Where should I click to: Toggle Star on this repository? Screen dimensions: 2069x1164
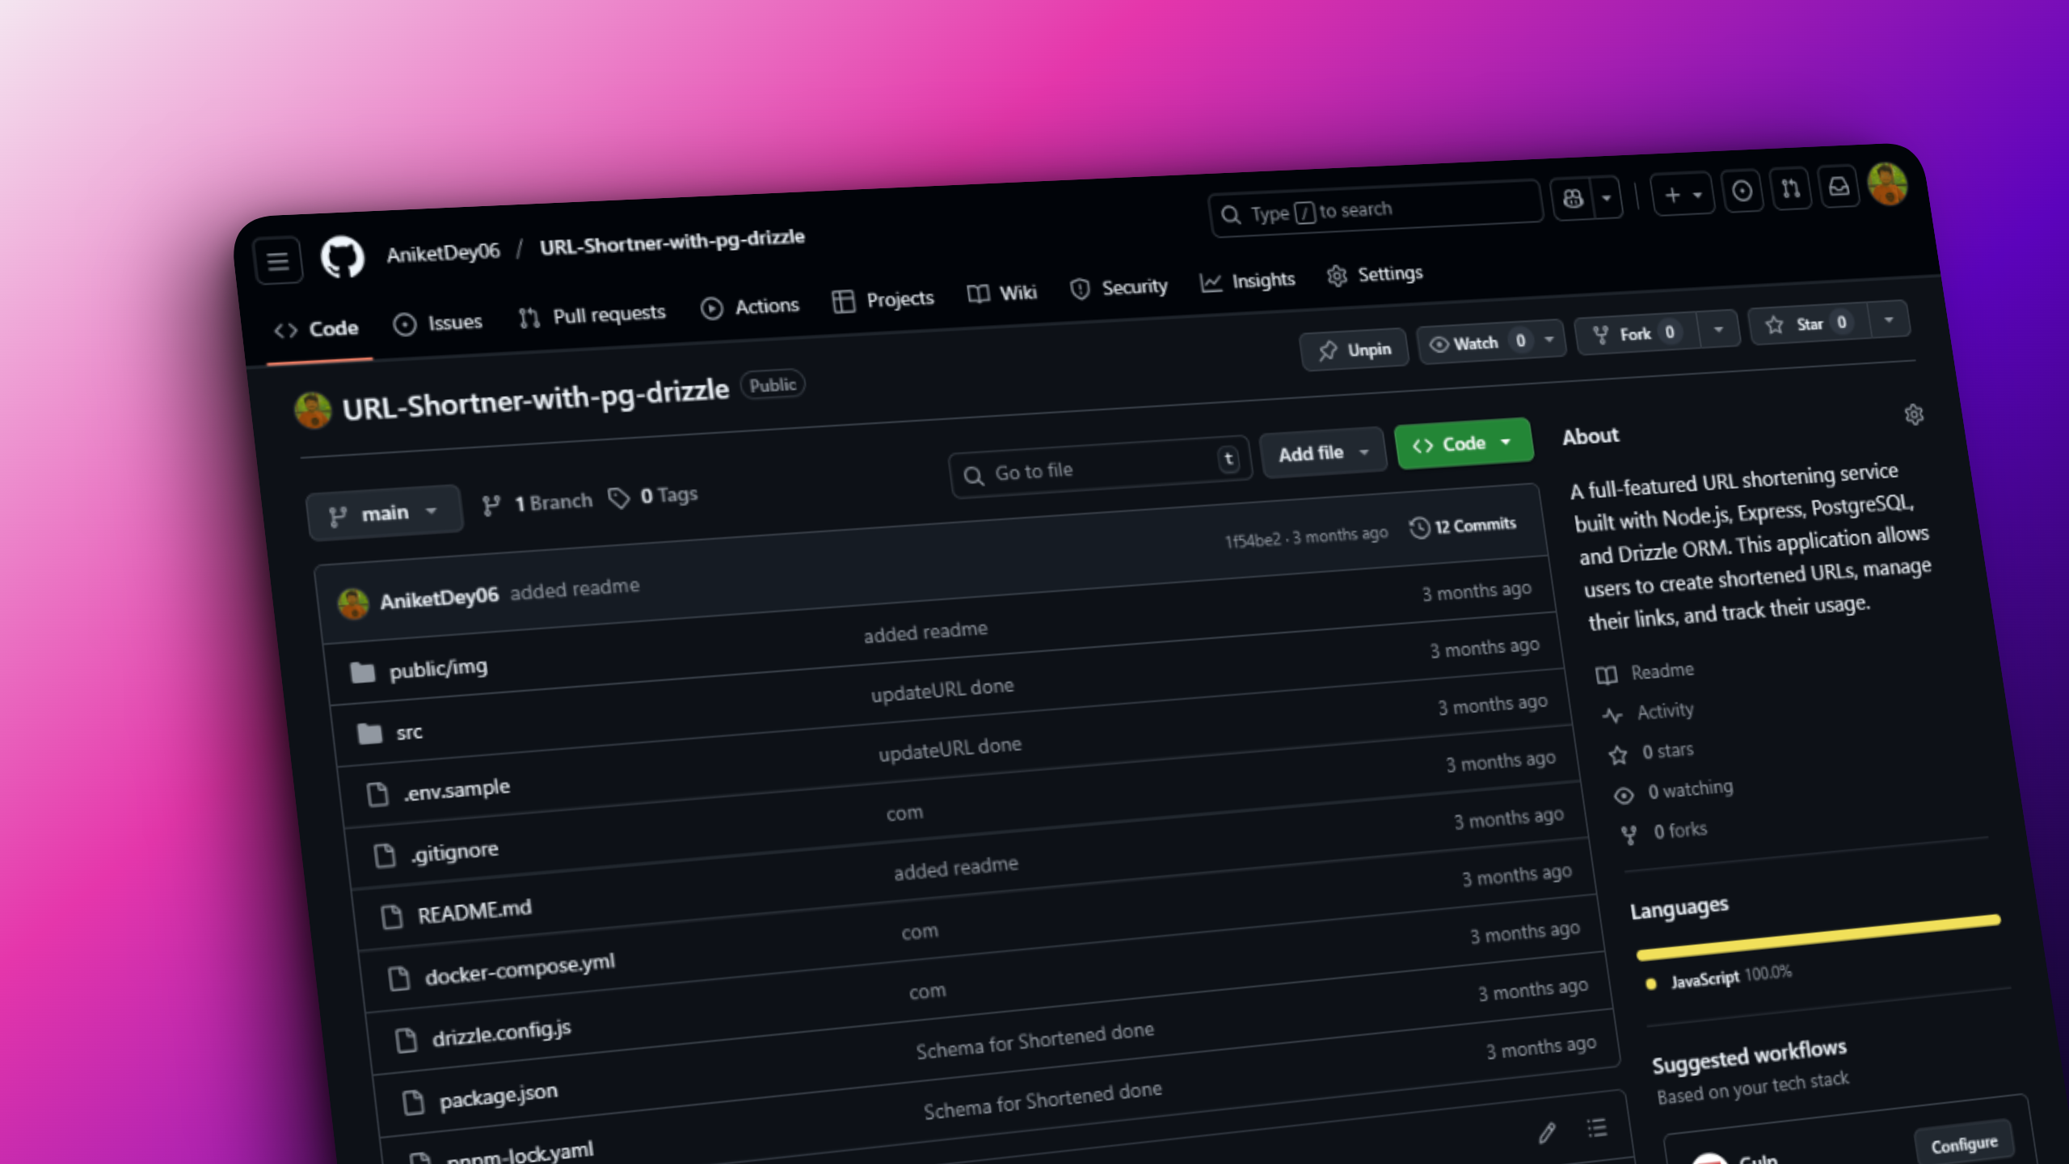1809,324
